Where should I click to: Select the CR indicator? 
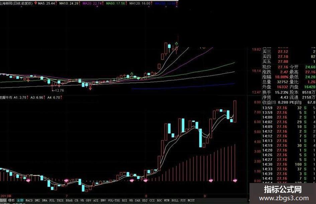(76, 200)
